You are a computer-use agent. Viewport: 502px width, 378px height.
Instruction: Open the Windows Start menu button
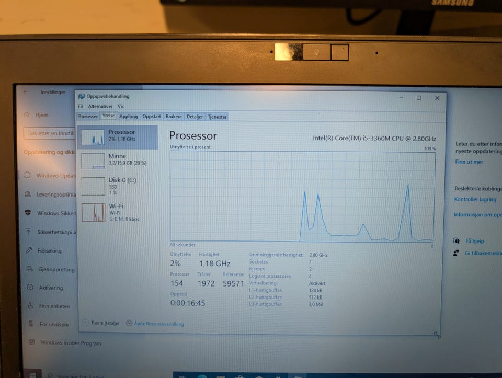32,374
